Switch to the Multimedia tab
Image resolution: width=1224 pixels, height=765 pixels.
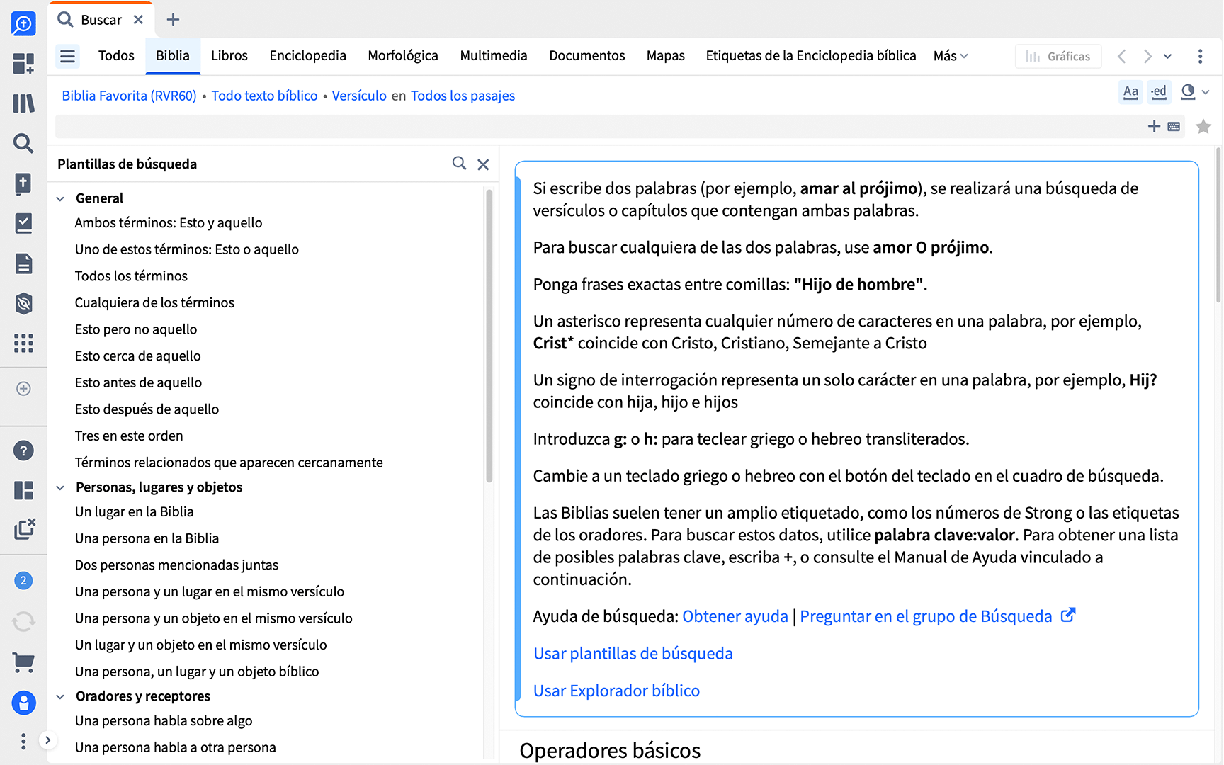(494, 56)
